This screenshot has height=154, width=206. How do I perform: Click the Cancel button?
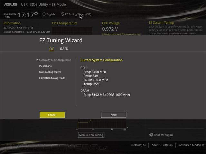(x=52, y=115)
